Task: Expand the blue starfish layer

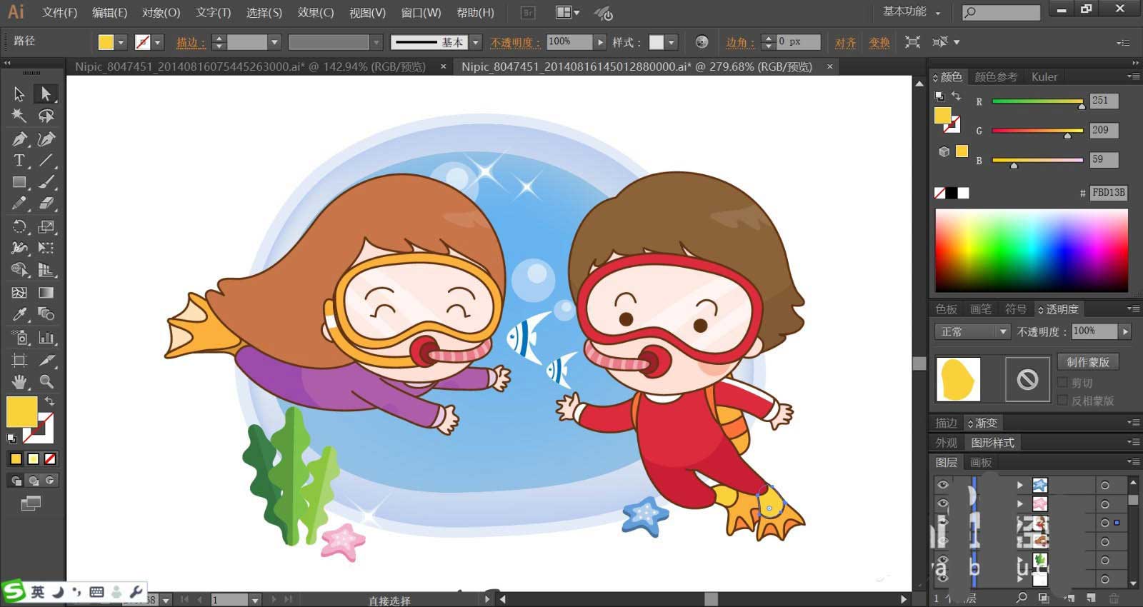Action: coord(1020,486)
